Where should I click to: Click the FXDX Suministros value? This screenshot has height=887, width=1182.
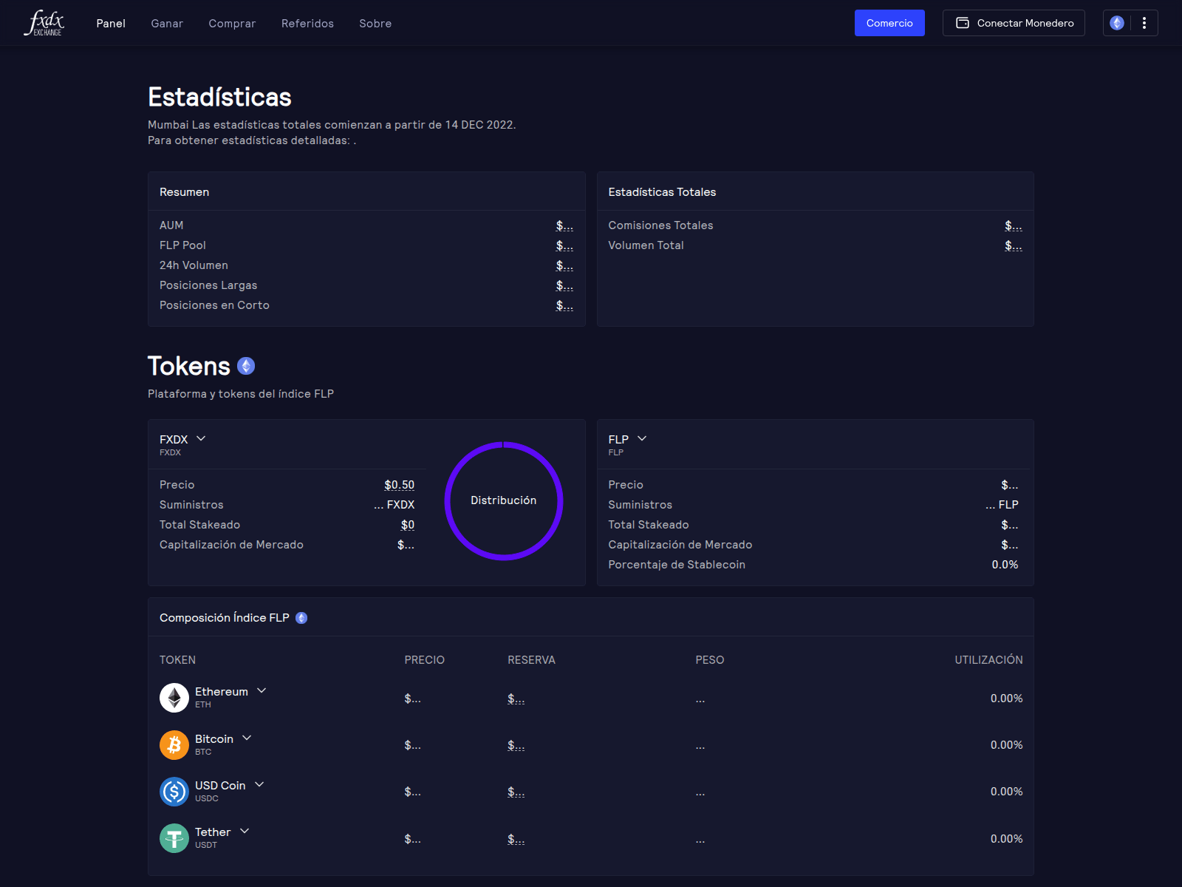(x=394, y=505)
